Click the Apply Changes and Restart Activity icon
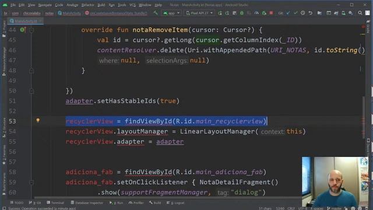Screen dimensions: 373x210 220,13
